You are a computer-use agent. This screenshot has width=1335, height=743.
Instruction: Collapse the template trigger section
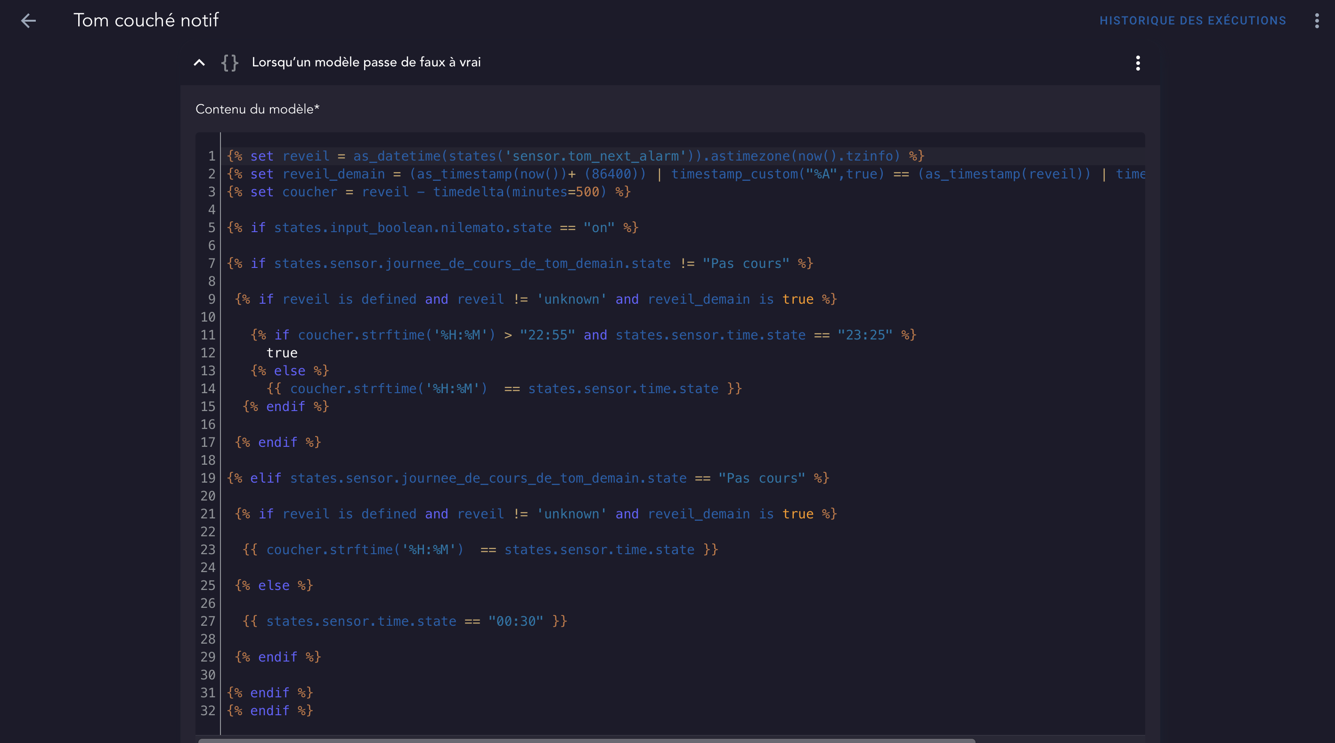199,63
